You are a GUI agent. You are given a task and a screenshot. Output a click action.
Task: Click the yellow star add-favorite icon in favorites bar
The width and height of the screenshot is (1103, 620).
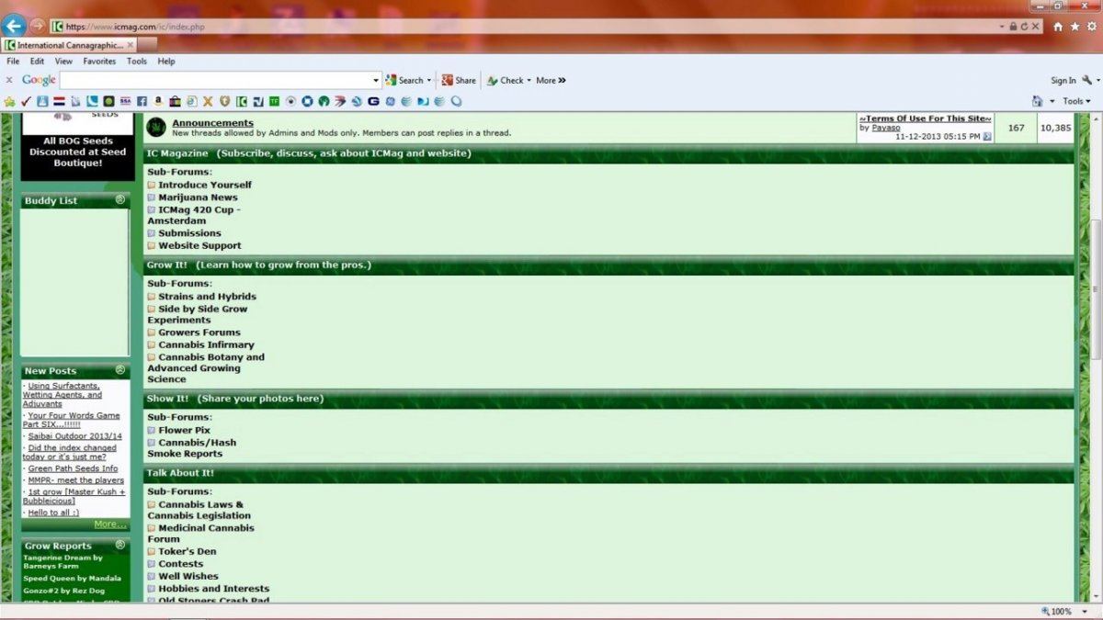click(x=9, y=101)
